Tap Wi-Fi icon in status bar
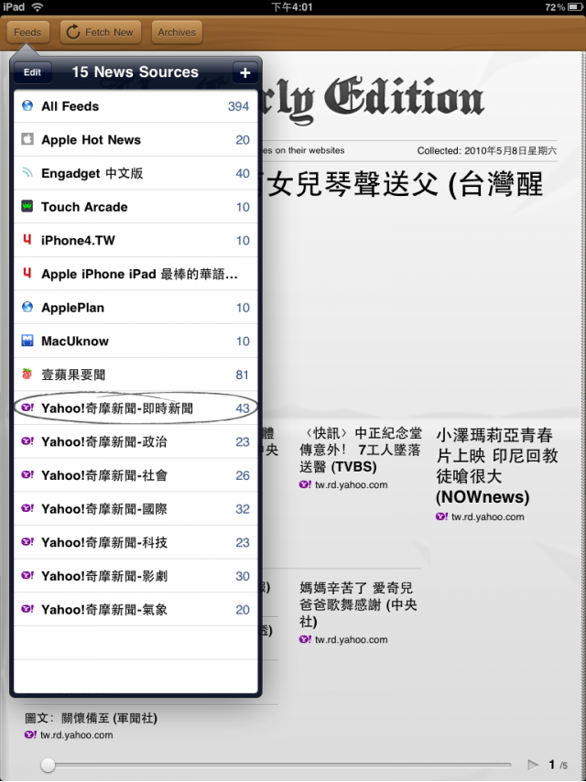The height and width of the screenshot is (782, 586). [x=37, y=7]
